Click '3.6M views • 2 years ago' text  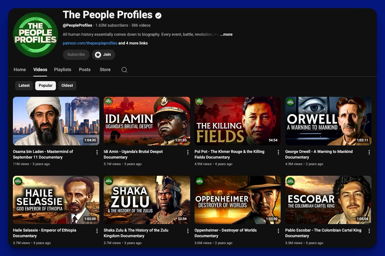pyautogui.click(x=213, y=243)
